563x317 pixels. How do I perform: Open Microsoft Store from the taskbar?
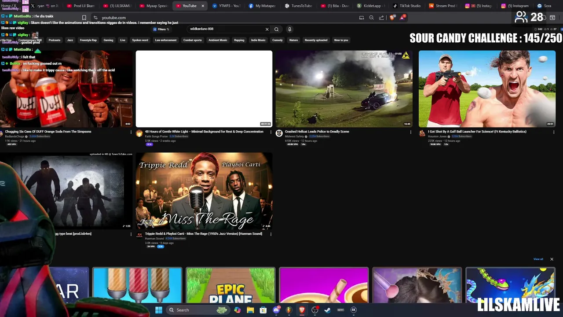pyautogui.click(x=263, y=310)
